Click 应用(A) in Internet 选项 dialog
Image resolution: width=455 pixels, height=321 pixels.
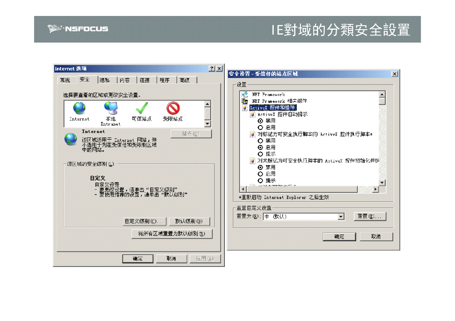(205, 258)
